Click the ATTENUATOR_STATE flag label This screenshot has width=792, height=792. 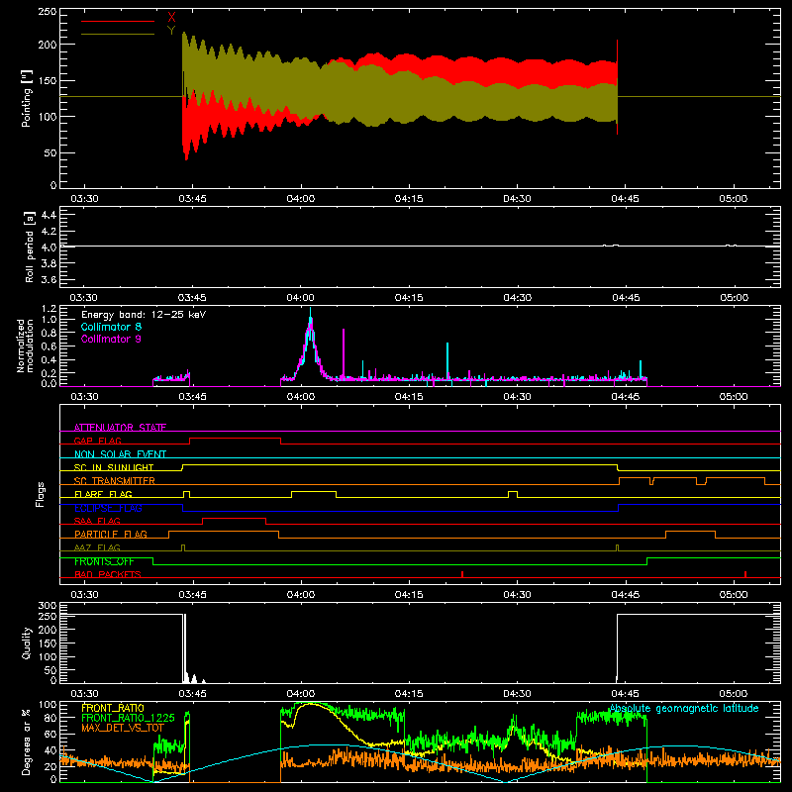(x=120, y=428)
